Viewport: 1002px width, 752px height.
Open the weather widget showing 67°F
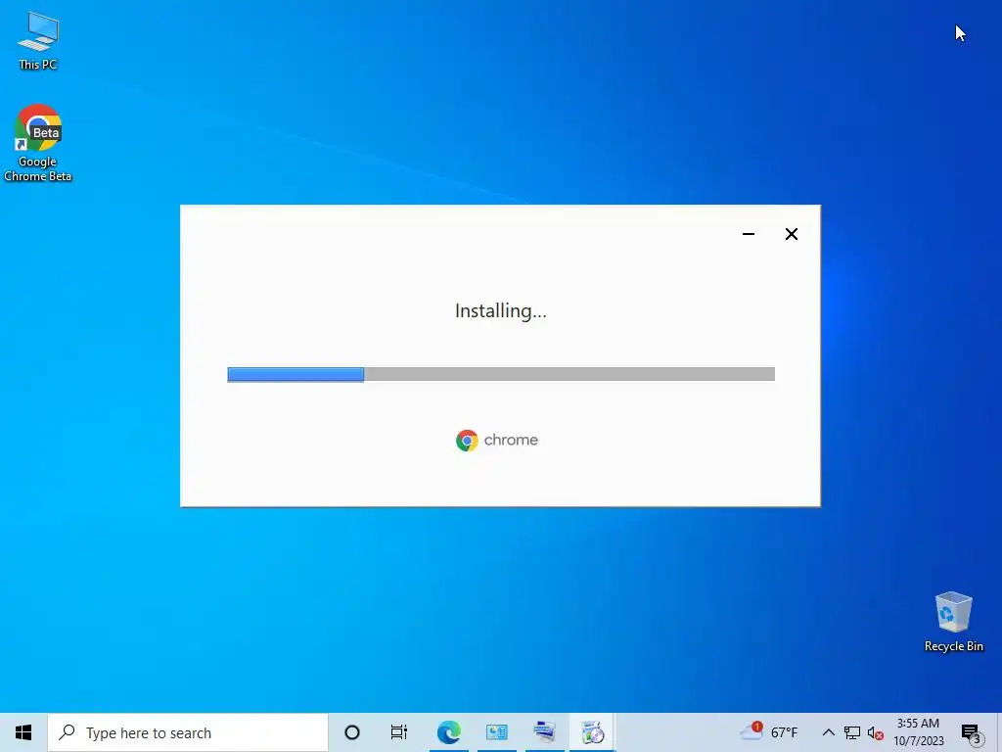click(769, 731)
